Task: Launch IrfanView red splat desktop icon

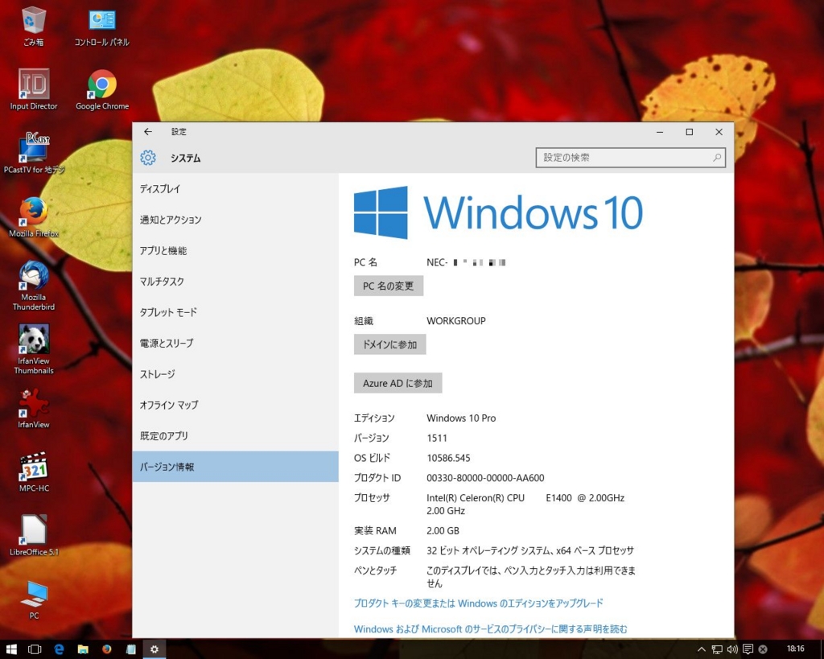Action: pos(34,408)
